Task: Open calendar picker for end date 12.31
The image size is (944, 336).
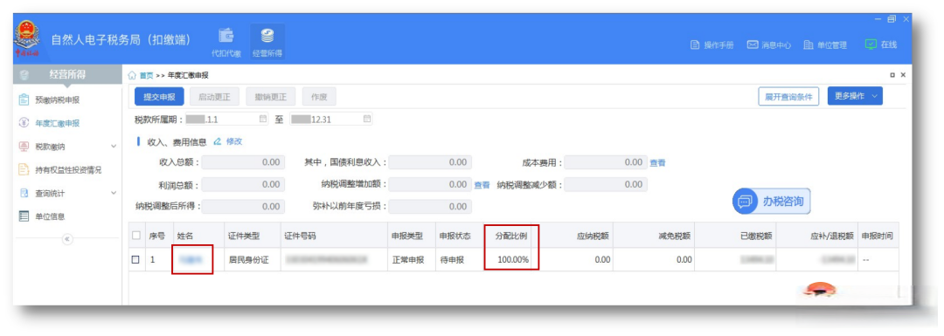Action: pyautogui.click(x=367, y=119)
